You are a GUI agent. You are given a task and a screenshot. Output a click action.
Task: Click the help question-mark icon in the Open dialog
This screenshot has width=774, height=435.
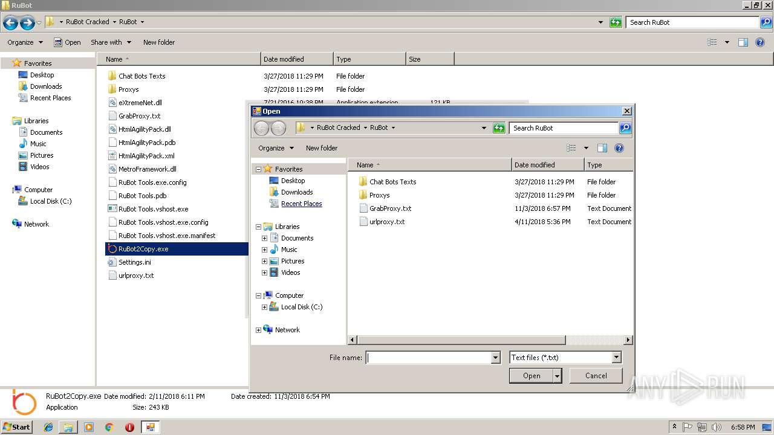pyautogui.click(x=619, y=148)
